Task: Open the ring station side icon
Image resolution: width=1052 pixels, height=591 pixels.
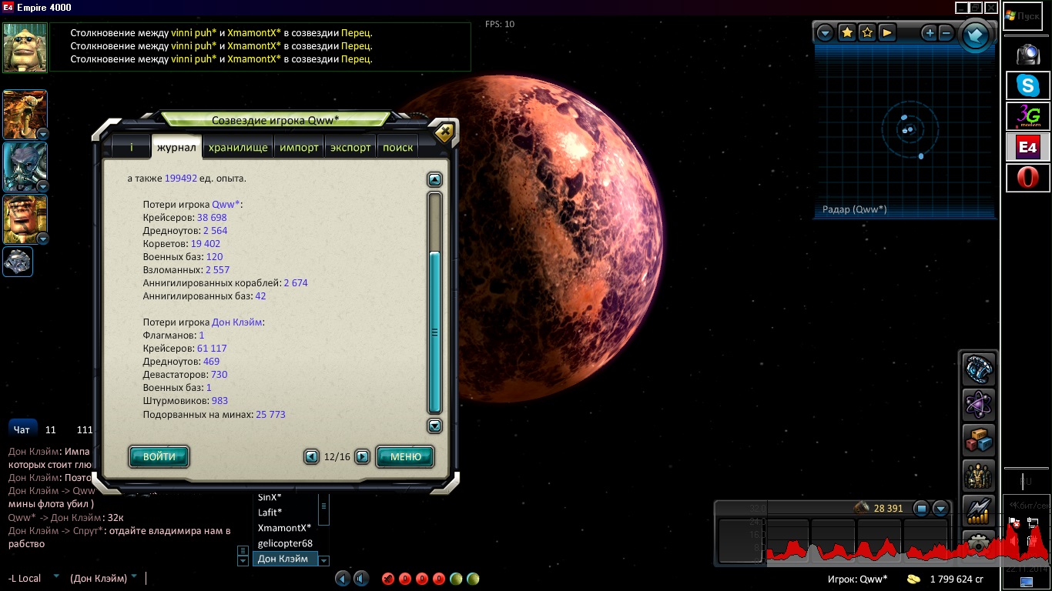Action: 979,371
